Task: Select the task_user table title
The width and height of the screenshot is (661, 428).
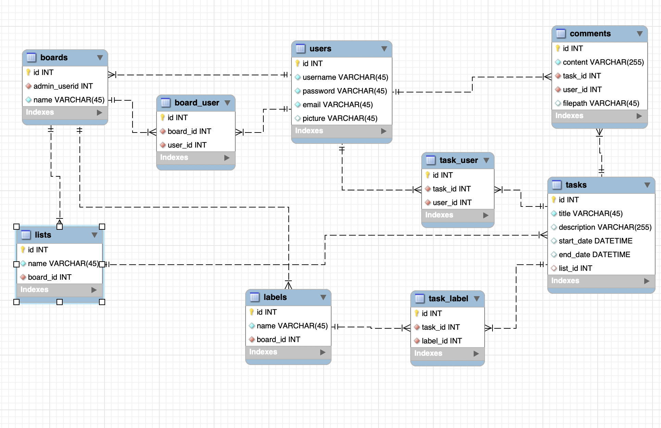Action: tap(459, 160)
